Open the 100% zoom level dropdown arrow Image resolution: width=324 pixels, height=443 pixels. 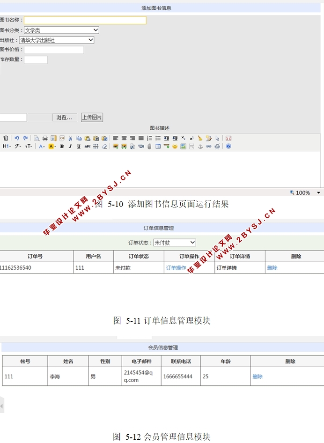coord(318,192)
